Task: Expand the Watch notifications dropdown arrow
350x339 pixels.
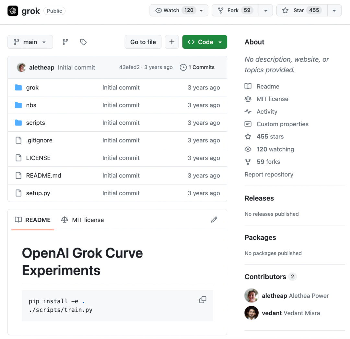Action: pyautogui.click(x=201, y=10)
